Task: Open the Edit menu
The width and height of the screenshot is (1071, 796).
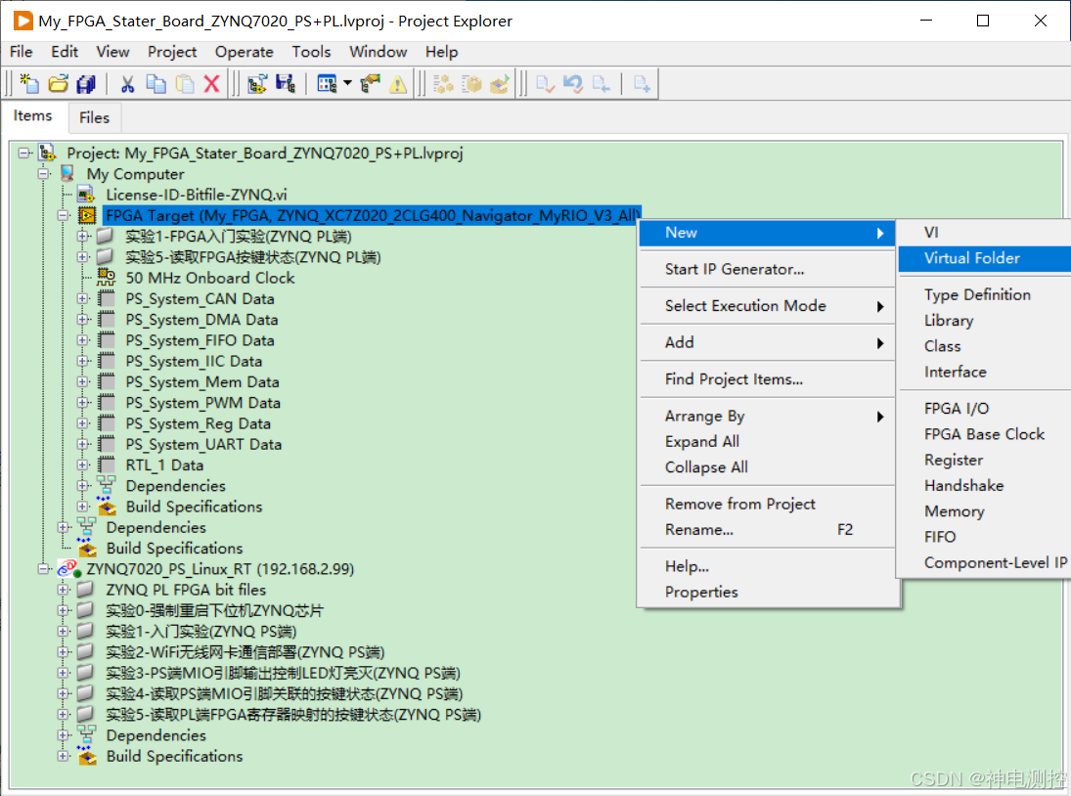Action: click(65, 52)
